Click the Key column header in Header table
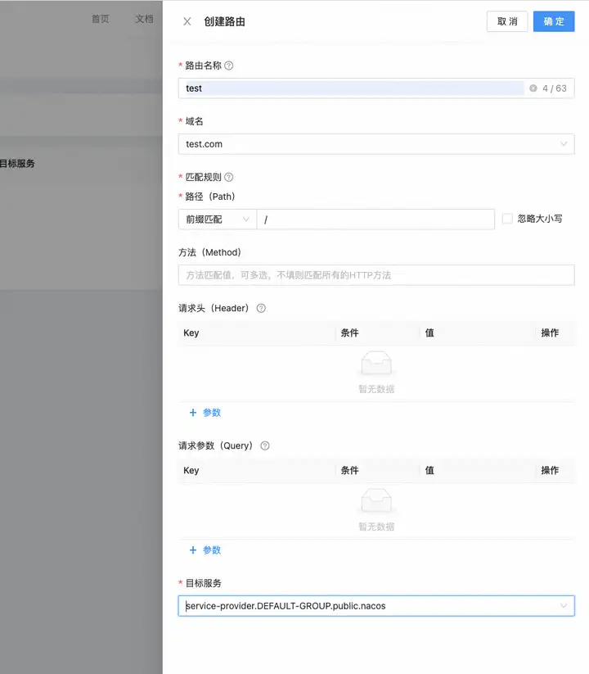 coord(191,332)
